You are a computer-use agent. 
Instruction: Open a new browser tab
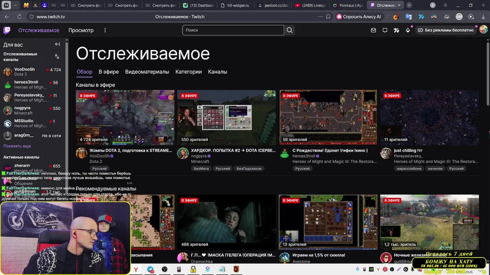pos(409,5)
